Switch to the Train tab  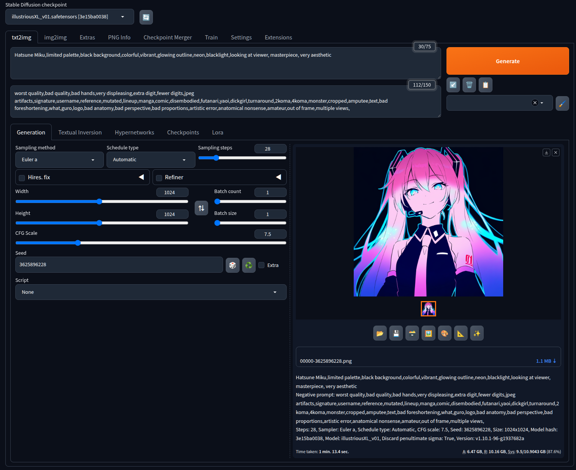(211, 38)
